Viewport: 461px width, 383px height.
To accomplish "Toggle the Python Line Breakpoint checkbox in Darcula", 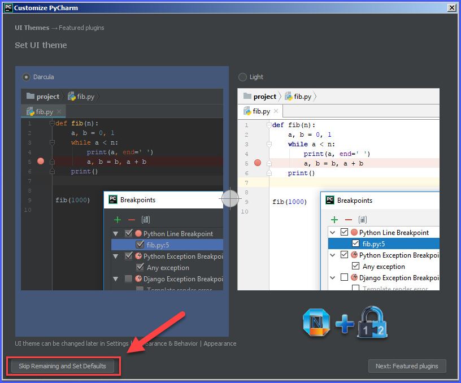I will (x=128, y=233).
